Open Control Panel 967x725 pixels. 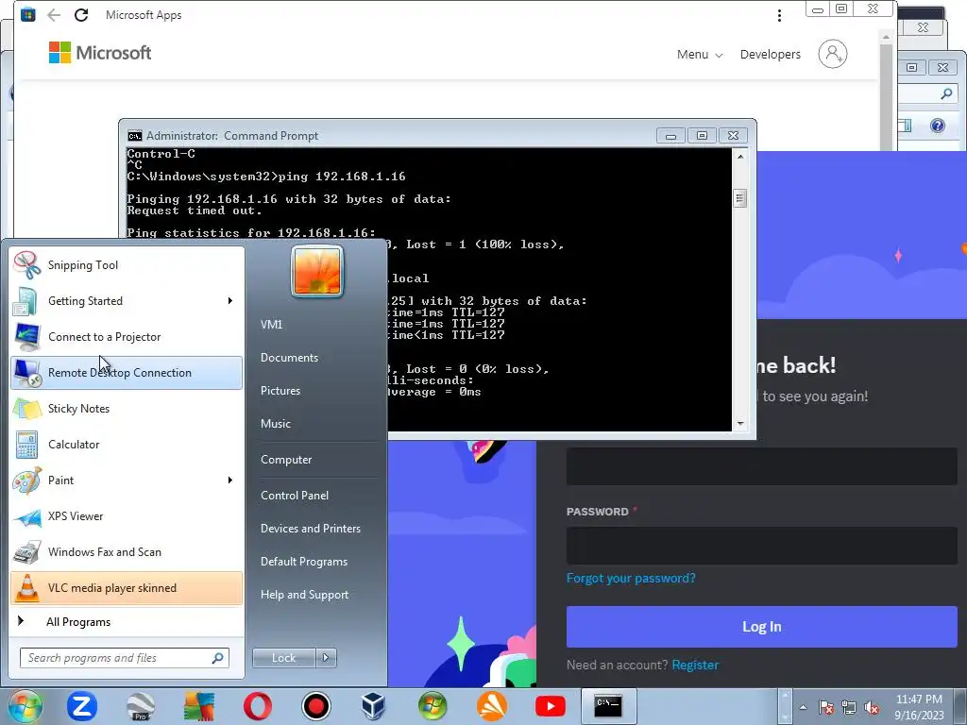pyautogui.click(x=295, y=495)
